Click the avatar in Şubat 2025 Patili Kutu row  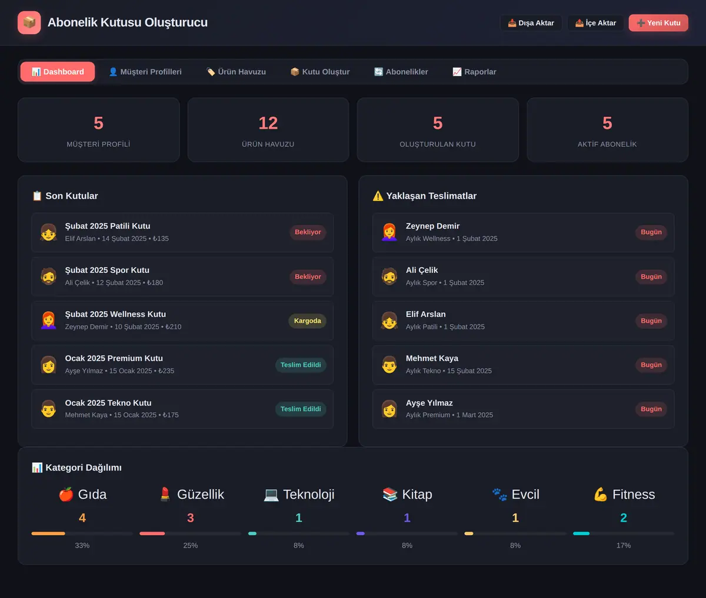(49, 232)
